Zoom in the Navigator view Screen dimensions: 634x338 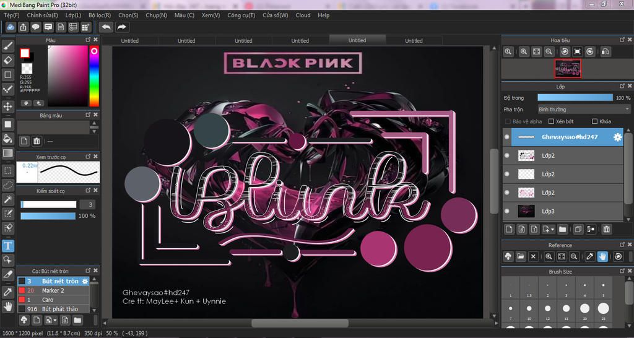524,52
